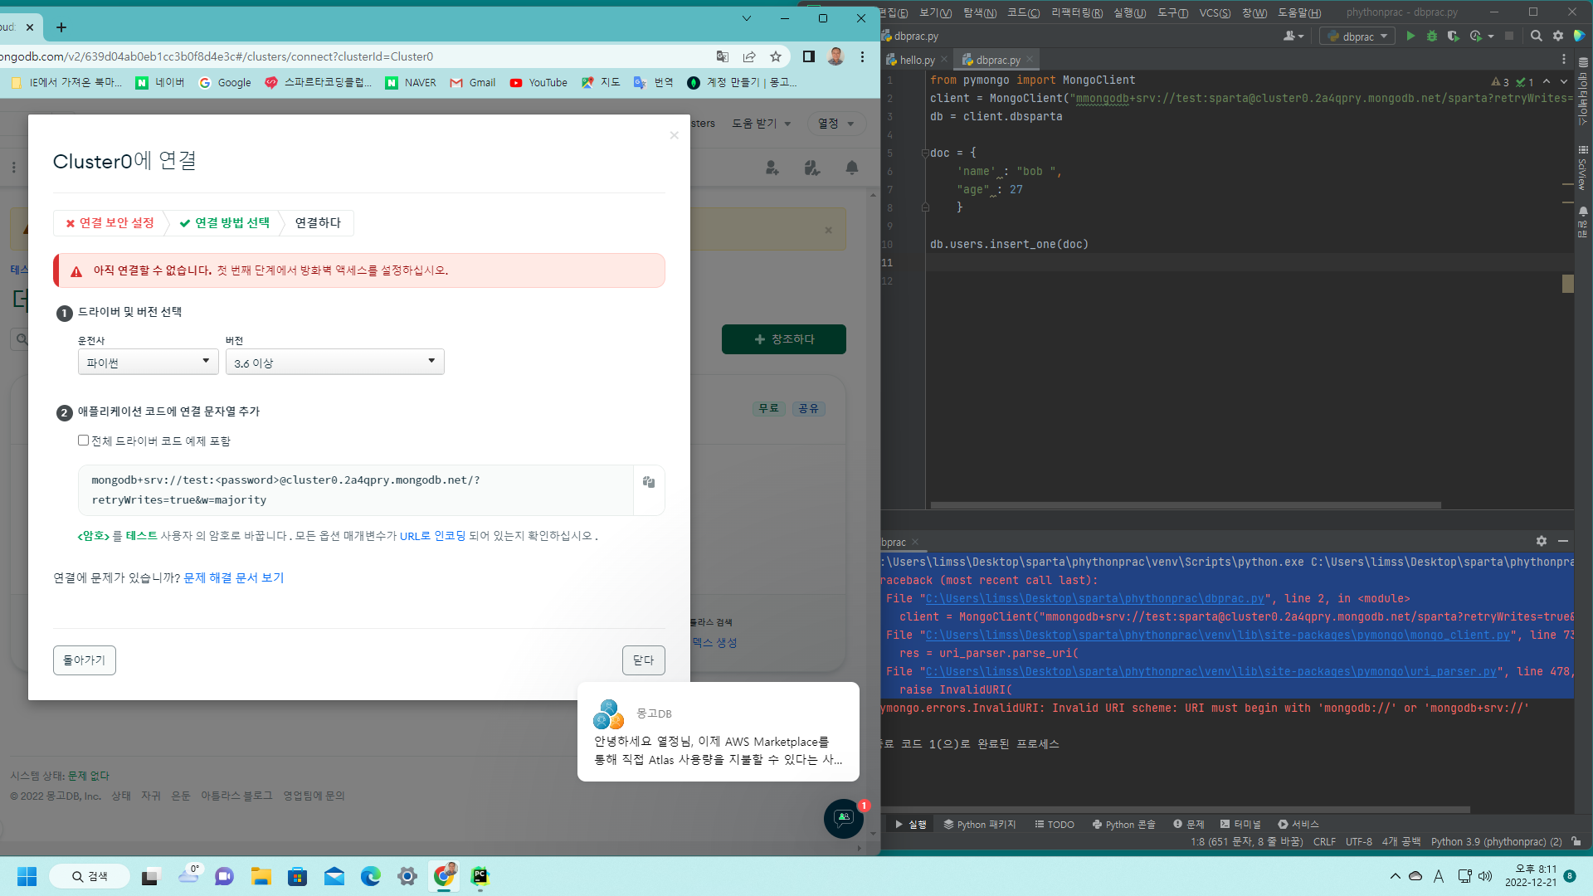1593x896 pixels.
Task: Open editor tabs three-dot options
Action: pos(1564,60)
